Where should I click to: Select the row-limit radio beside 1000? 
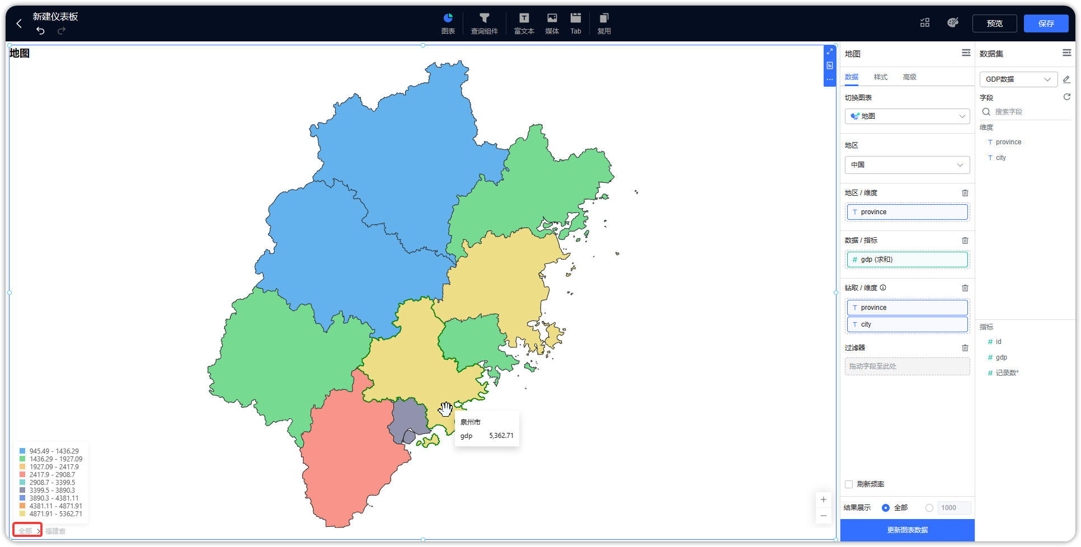[929, 508]
